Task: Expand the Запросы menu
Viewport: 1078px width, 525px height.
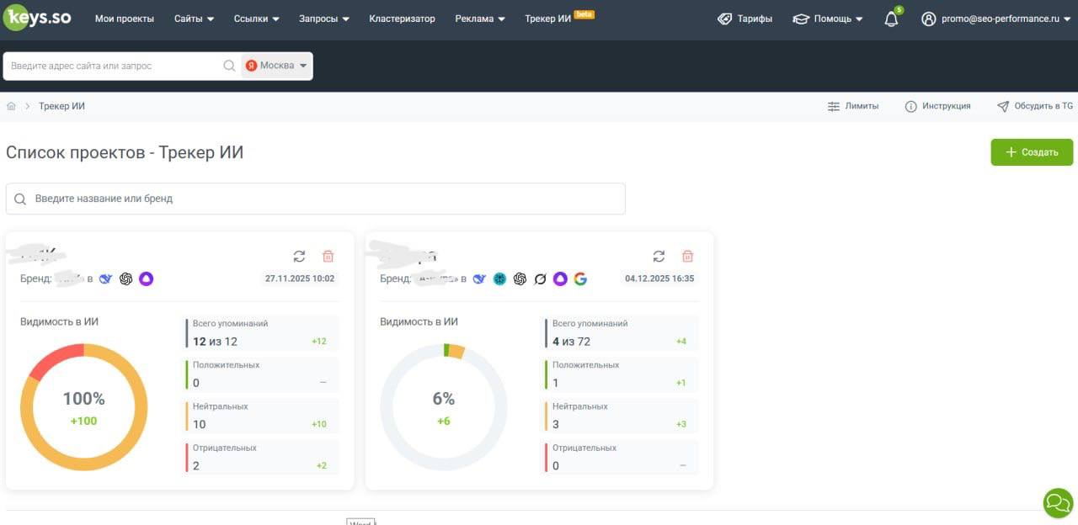Action: [x=323, y=19]
